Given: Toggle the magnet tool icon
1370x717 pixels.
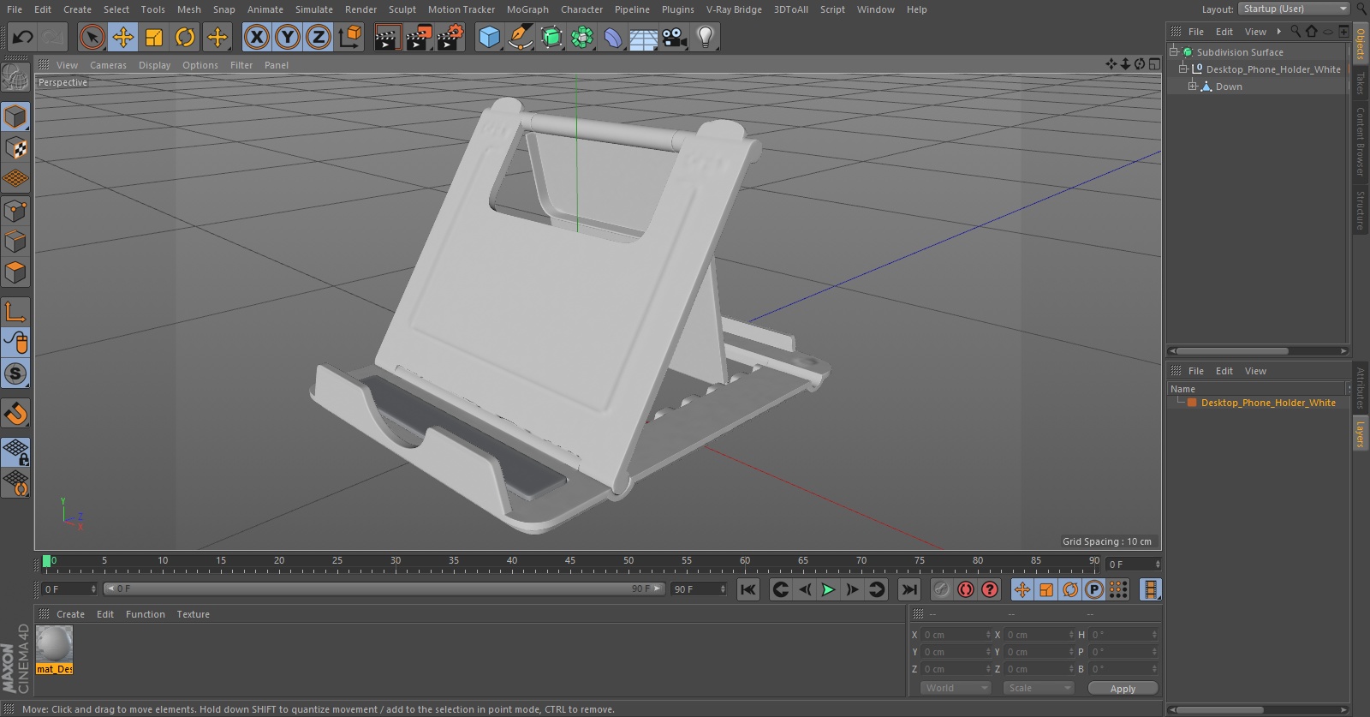Looking at the screenshot, I should click(15, 414).
